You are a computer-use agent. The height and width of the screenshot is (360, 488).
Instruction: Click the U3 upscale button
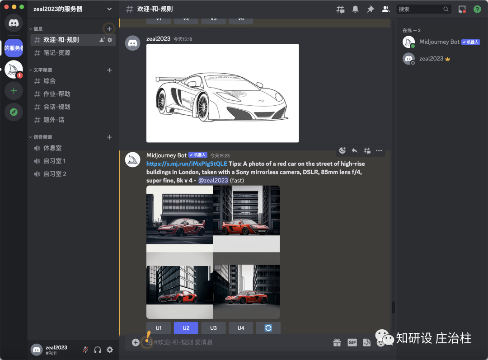point(213,328)
